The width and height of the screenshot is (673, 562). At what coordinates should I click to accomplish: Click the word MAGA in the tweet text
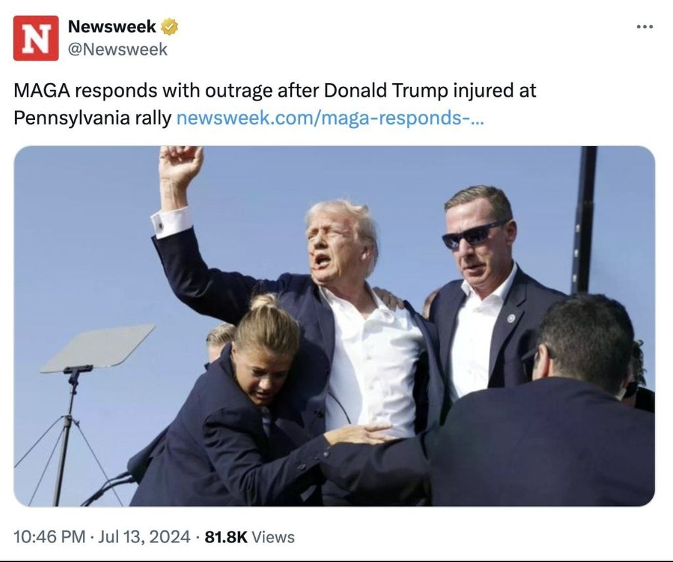(43, 91)
